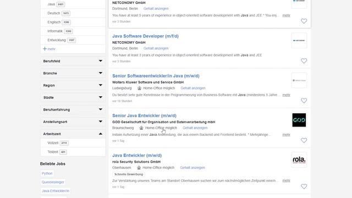Click company name rola Security Solutions GmbH
The width and height of the screenshot is (352, 198).
pyautogui.click(x=136, y=162)
